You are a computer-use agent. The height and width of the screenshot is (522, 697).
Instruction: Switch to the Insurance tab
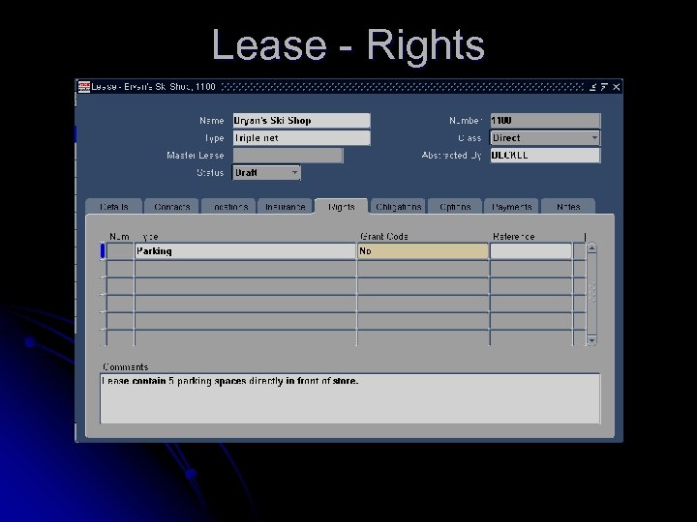(x=285, y=207)
